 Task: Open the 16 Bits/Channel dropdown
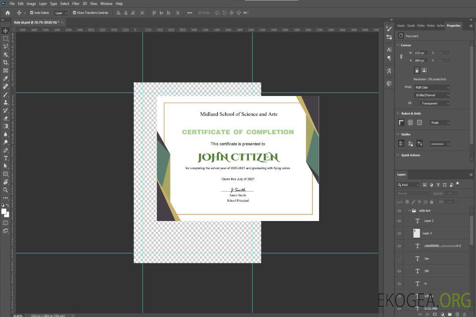tap(431, 96)
